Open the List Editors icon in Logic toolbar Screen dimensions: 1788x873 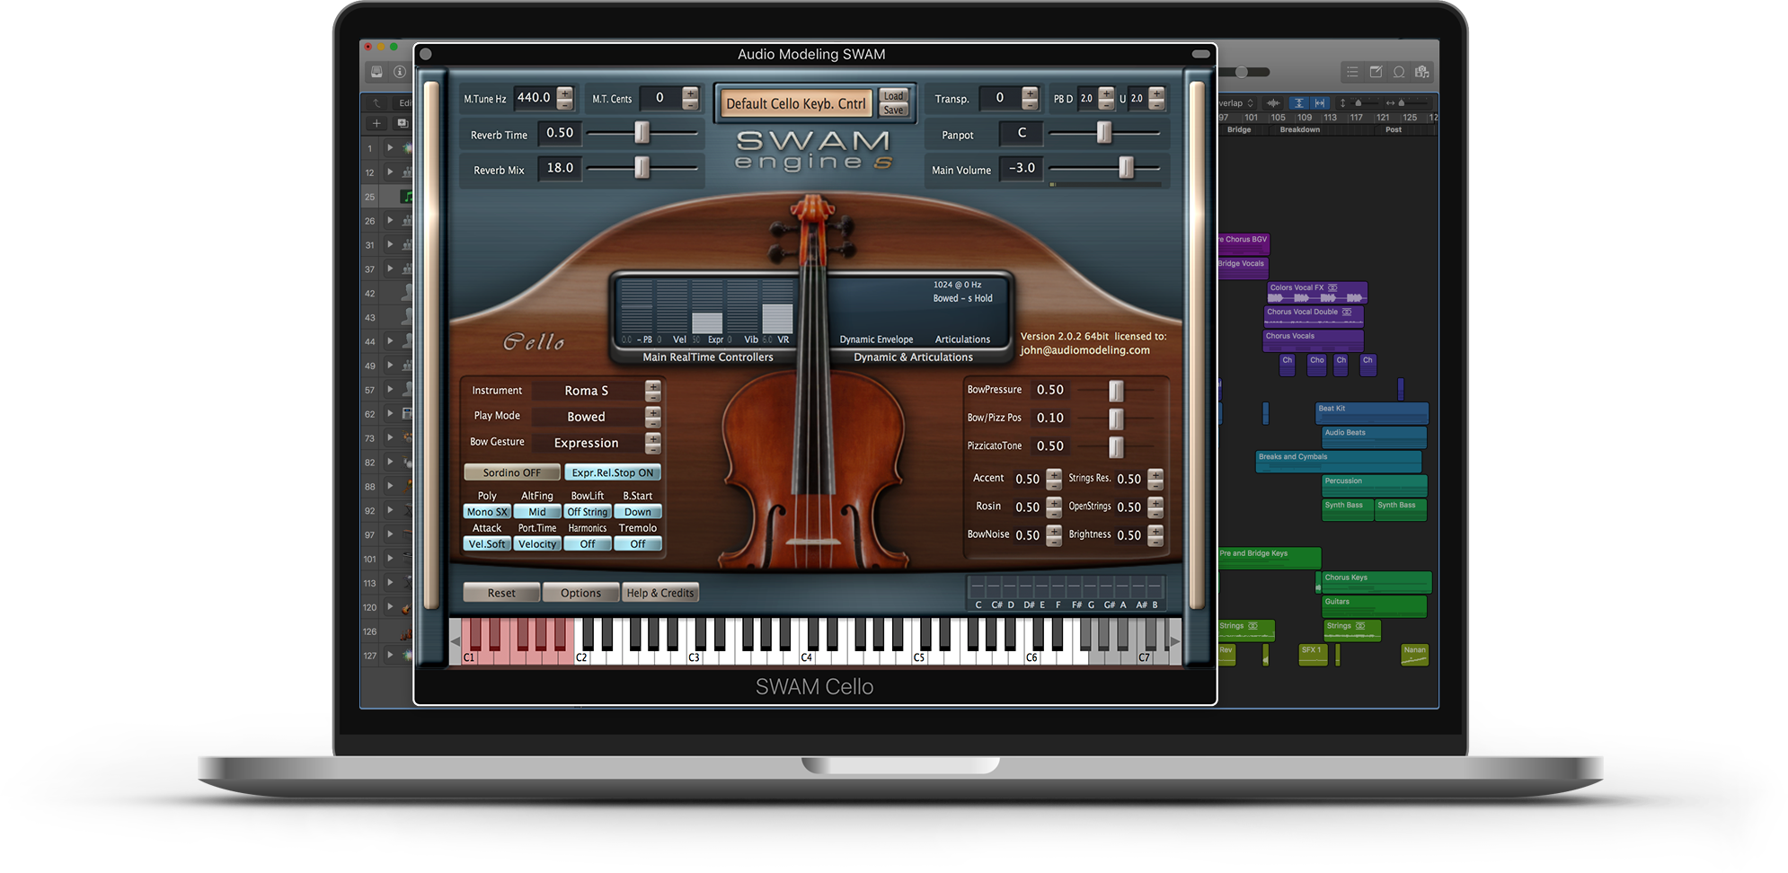click(1352, 72)
